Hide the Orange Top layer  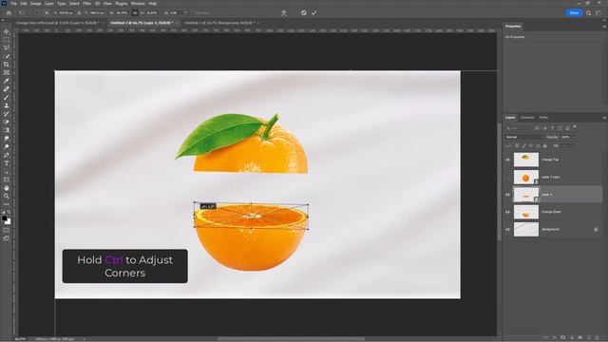coord(507,160)
